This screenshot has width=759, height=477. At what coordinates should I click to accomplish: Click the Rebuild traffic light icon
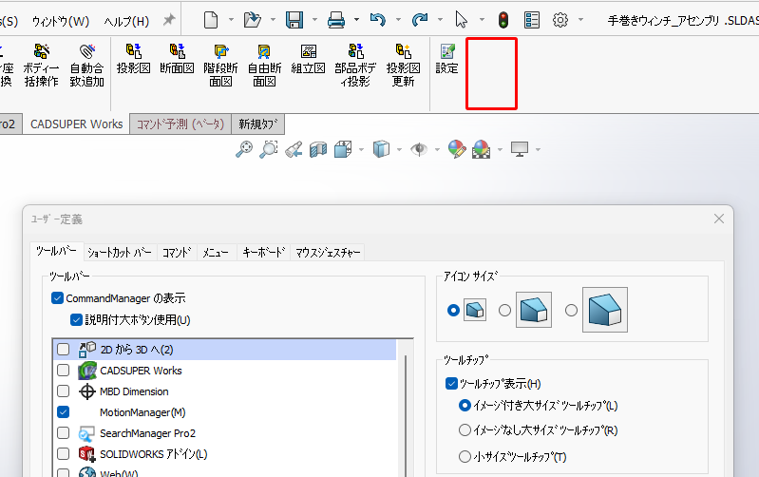(503, 20)
